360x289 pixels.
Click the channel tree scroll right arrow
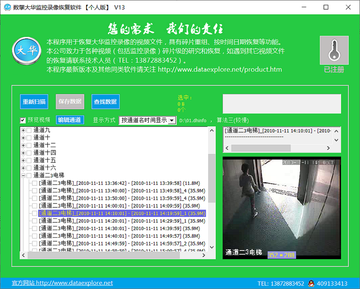click(x=204, y=255)
